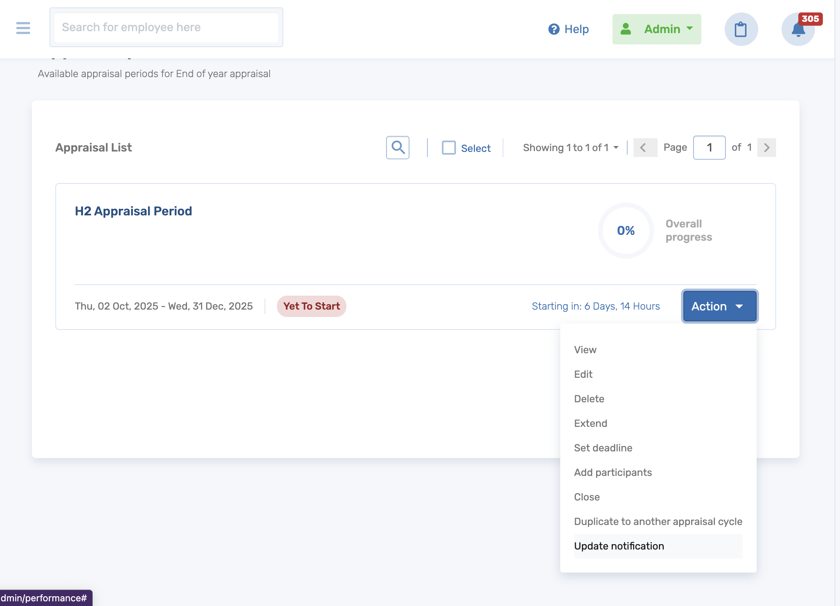Choose Edit from the action menu

coord(583,374)
